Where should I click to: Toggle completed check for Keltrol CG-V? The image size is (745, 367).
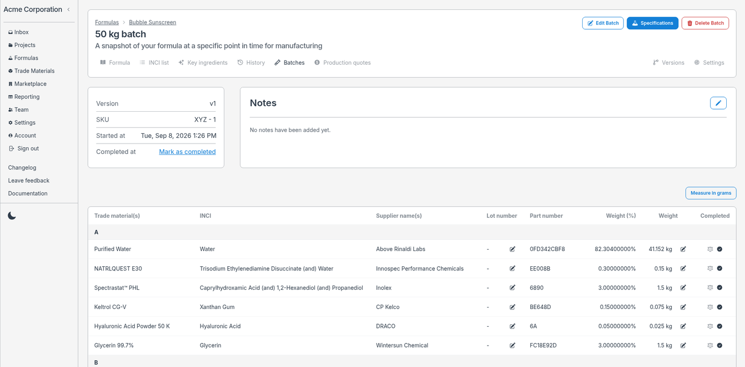tap(719, 307)
